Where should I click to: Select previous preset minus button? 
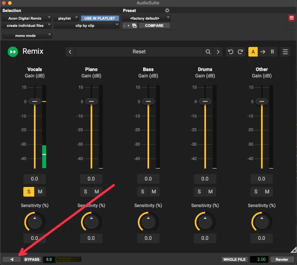[x=124, y=26]
